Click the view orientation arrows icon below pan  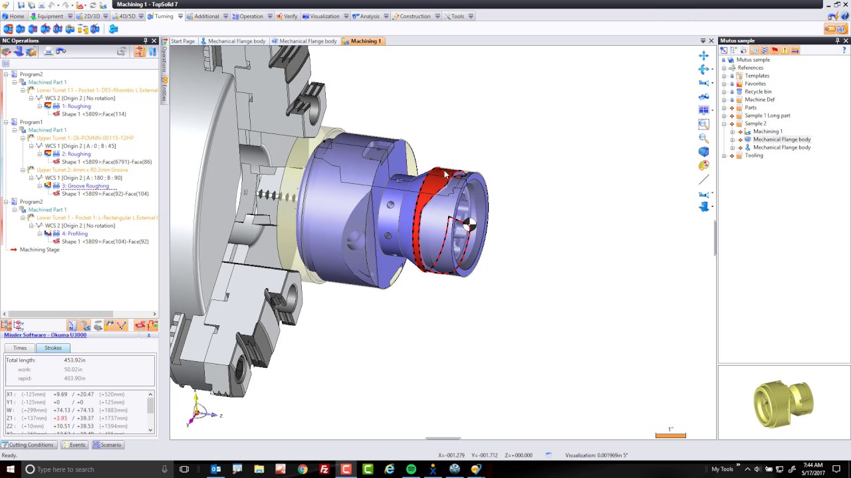(704, 69)
